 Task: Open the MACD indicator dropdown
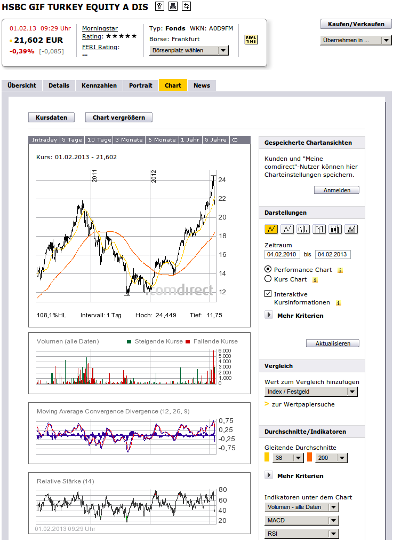pyautogui.click(x=301, y=520)
